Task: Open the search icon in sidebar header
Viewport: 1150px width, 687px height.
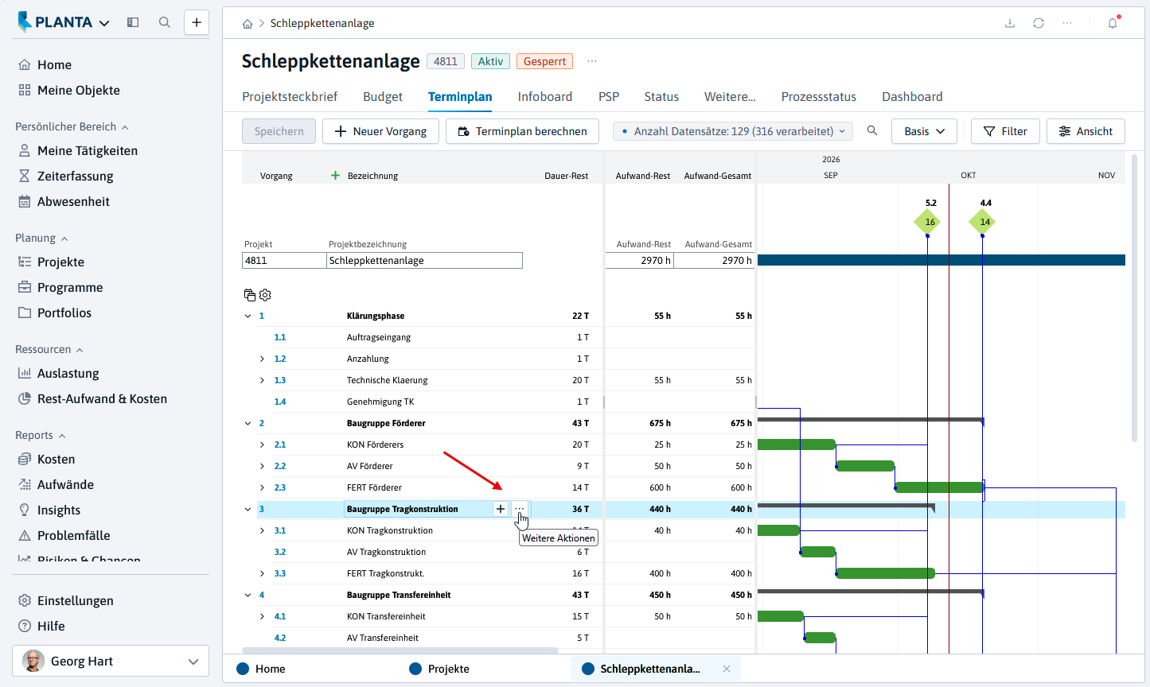Action: click(165, 22)
